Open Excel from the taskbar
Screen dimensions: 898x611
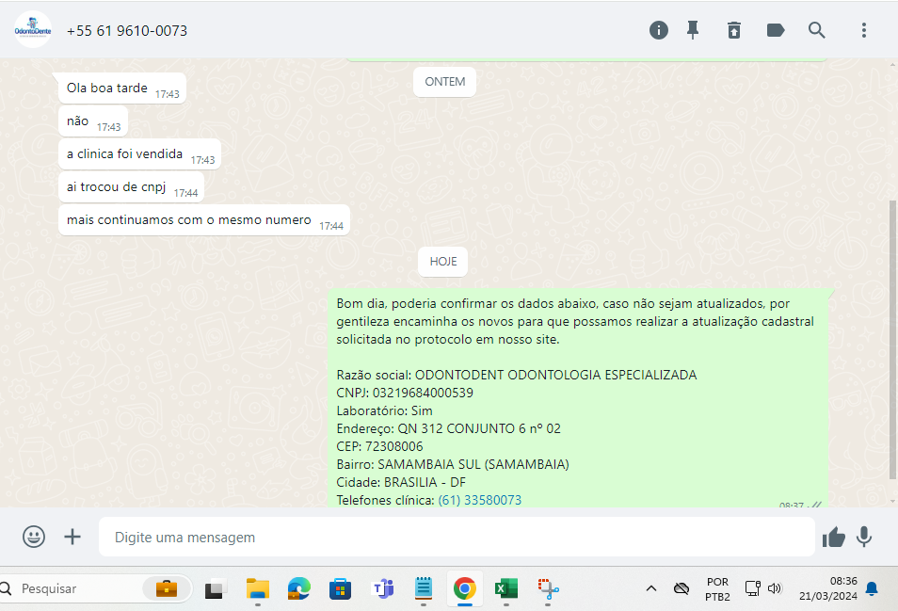pyautogui.click(x=506, y=588)
